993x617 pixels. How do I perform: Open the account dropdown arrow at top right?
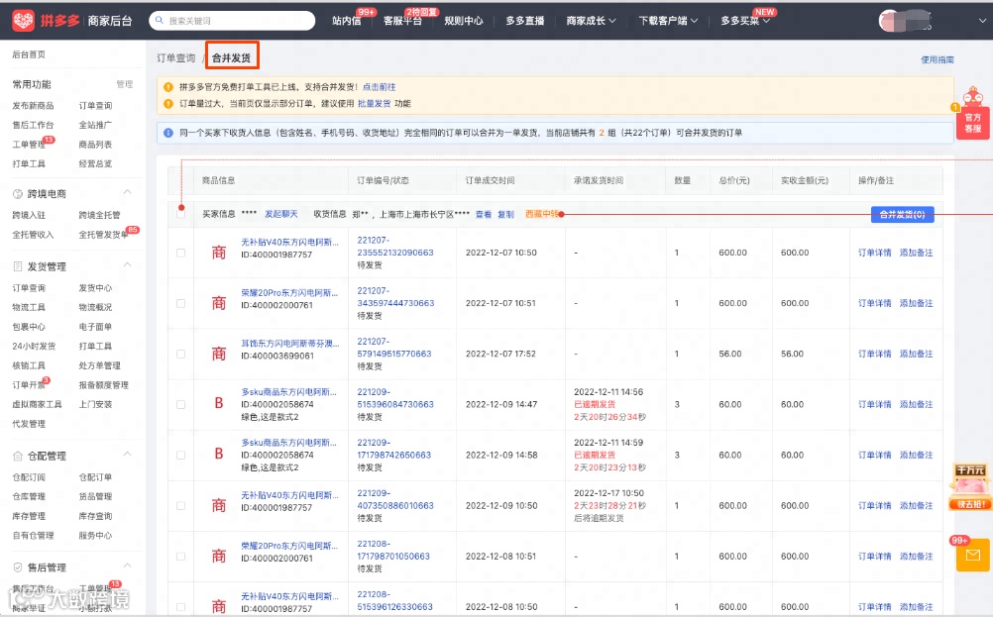tap(982, 21)
